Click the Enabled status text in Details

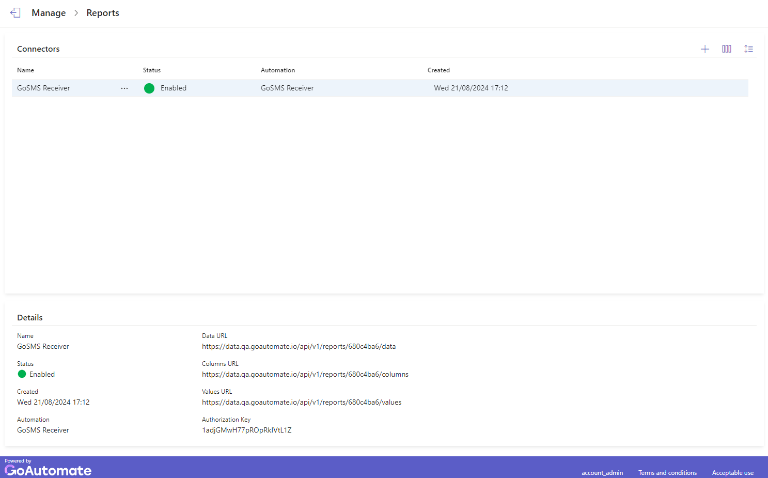[x=42, y=375]
